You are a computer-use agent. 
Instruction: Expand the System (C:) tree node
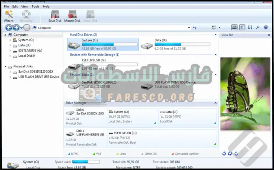point(10,40)
